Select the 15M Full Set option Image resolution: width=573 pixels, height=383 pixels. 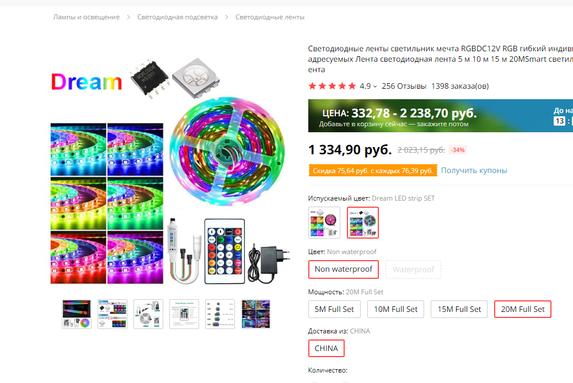459,309
